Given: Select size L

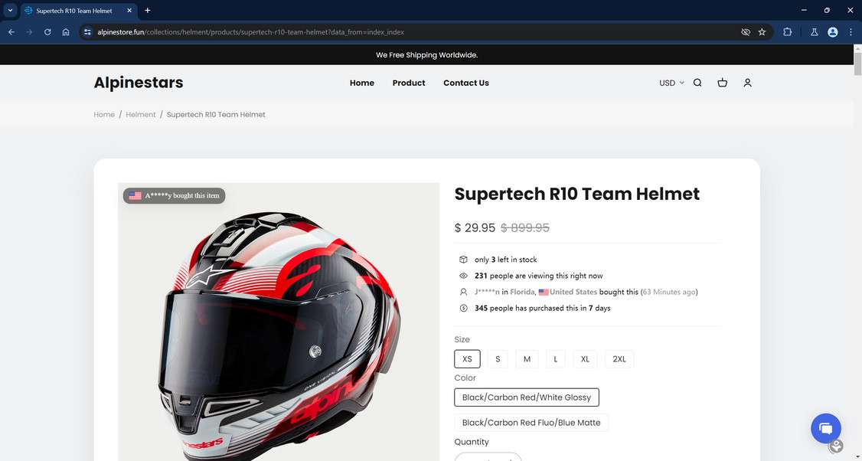Looking at the screenshot, I should click(x=555, y=358).
